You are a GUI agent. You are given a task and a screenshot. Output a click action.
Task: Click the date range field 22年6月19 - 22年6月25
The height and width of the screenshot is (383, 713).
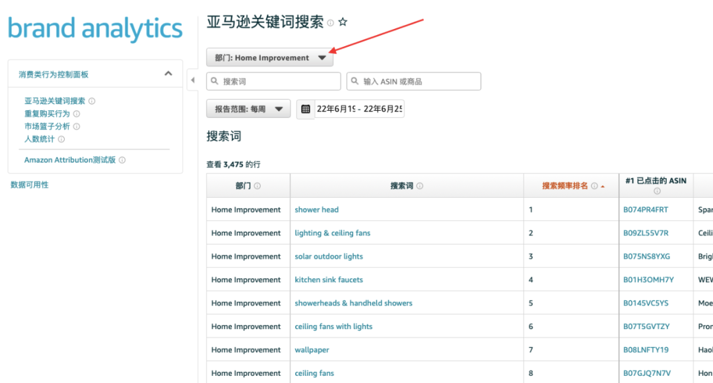coord(359,109)
